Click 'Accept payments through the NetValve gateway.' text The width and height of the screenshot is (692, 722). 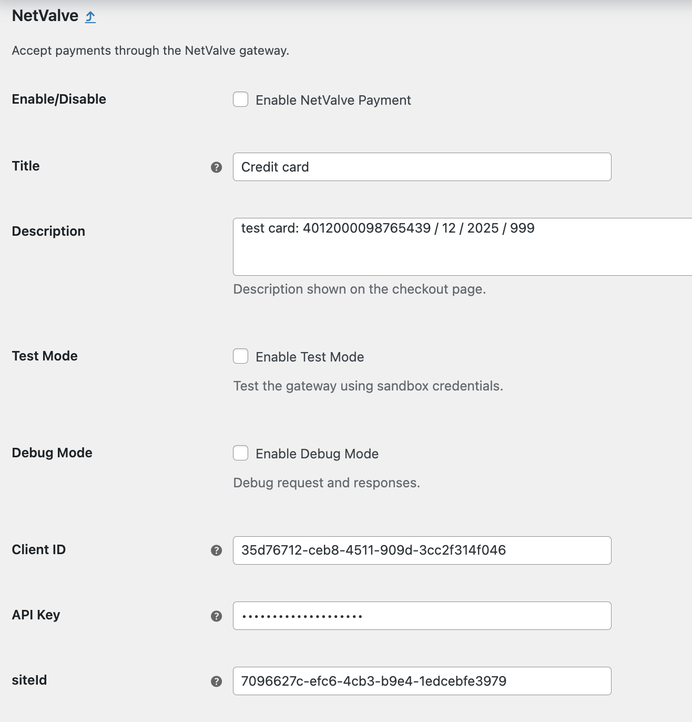tap(150, 51)
